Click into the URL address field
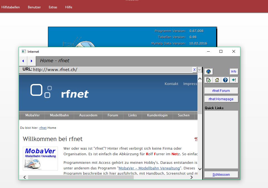The height and width of the screenshot is (188, 268). tap(113, 69)
